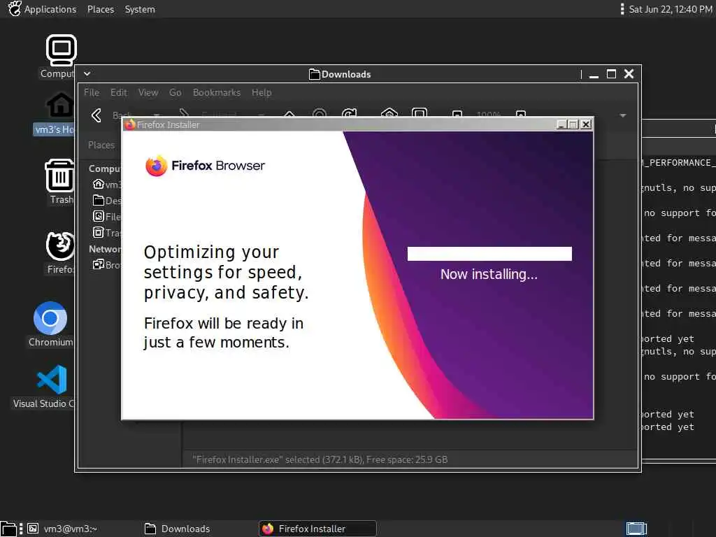The height and width of the screenshot is (537, 716).
Task: Launch Visual Studio Code desktop icon
Action: pos(52,380)
